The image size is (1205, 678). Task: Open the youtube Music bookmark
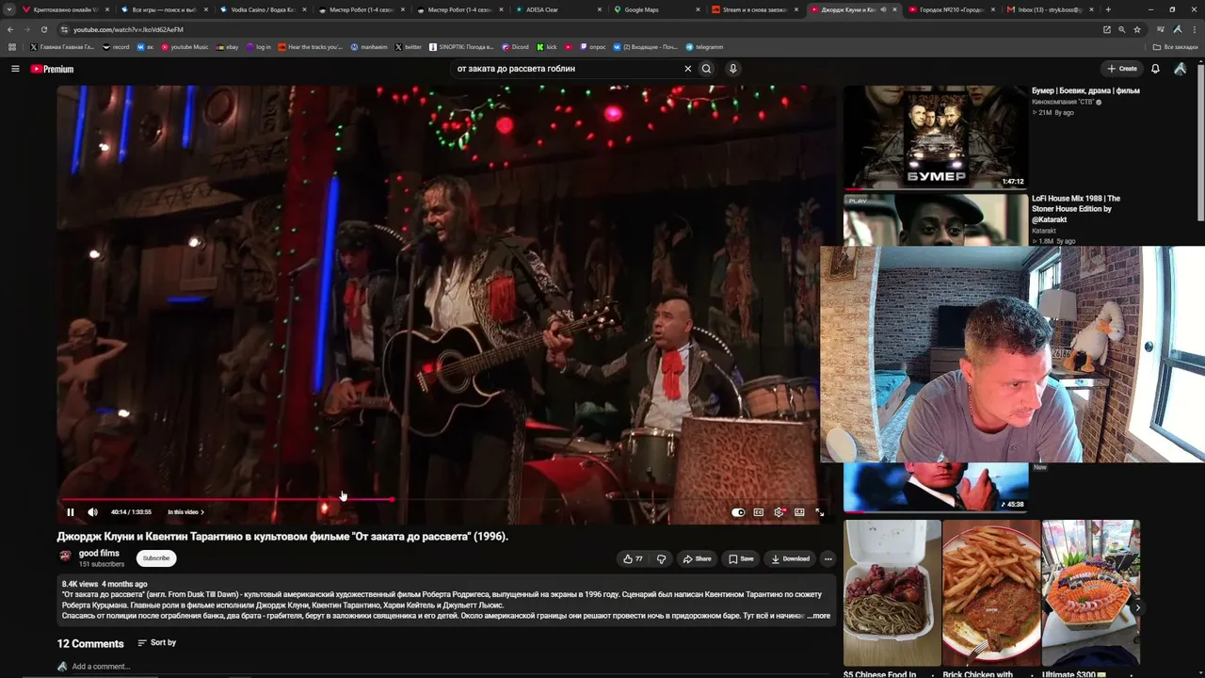[185, 47]
